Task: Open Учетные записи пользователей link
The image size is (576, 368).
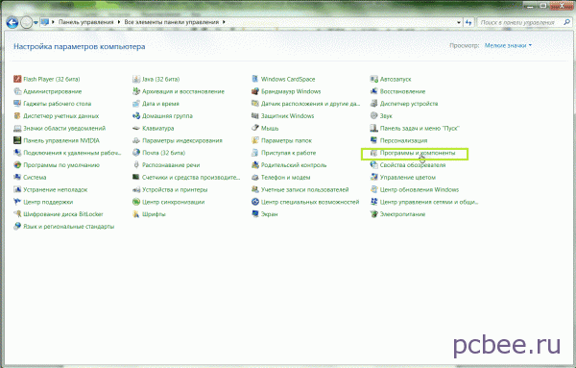Action: pyautogui.click(x=305, y=189)
